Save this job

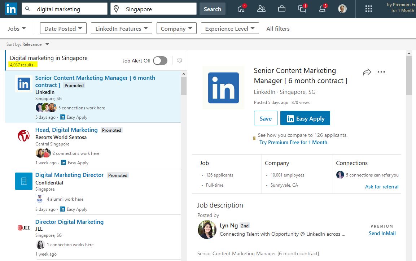[266, 118]
